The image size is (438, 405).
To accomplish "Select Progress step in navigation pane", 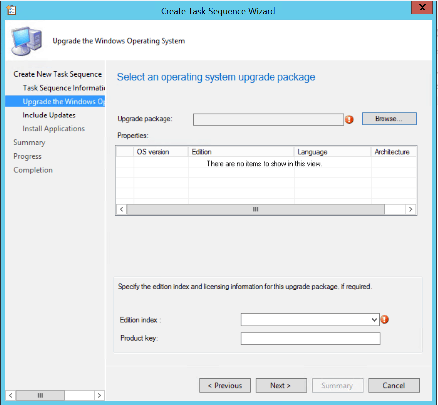I will pos(27,156).
